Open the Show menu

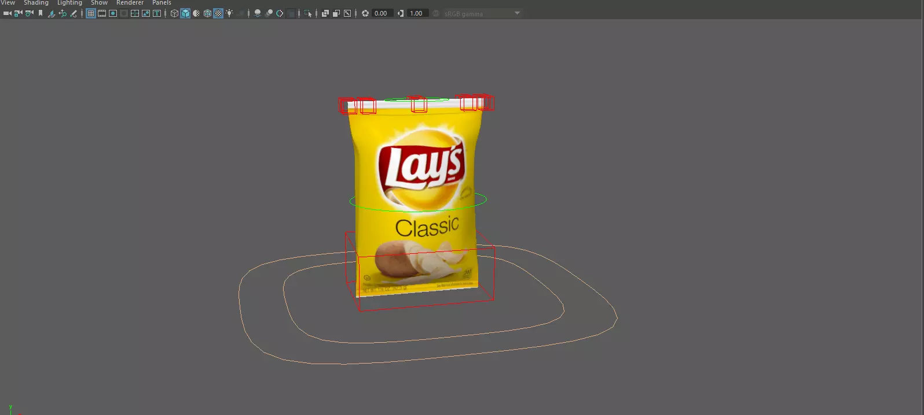pos(99,3)
